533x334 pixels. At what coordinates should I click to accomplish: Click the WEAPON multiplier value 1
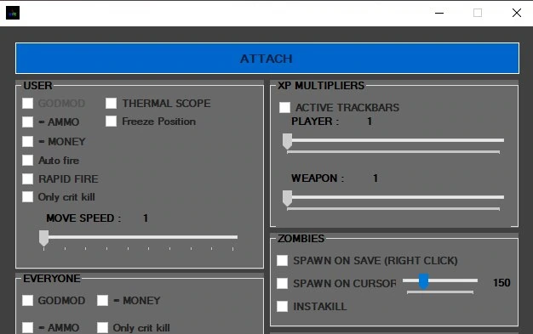click(375, 178)
